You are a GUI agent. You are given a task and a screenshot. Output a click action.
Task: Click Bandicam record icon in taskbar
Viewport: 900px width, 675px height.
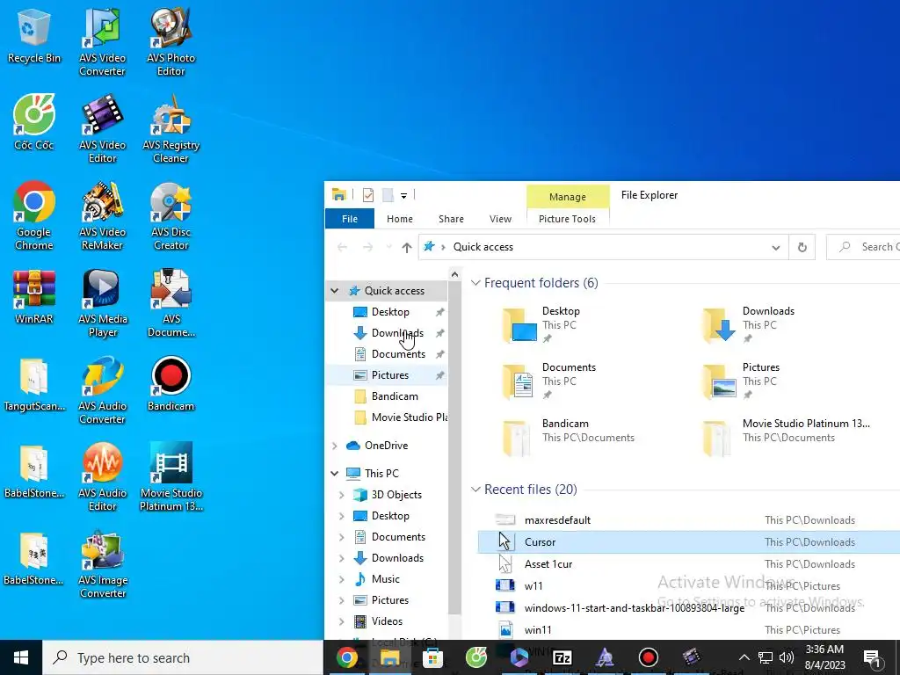(x=648, y=657)
